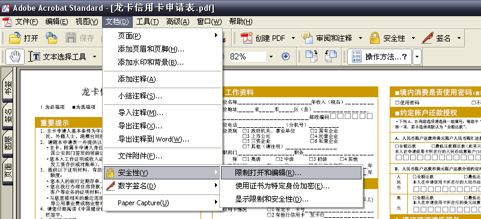The width and height of the screenshot is (481, 219).
Task: Choose 导出注释(X)... menu item
Action: [x=162, y=126]
